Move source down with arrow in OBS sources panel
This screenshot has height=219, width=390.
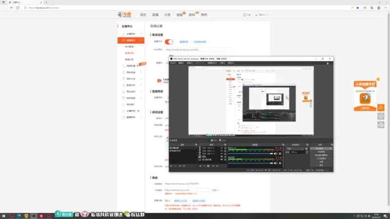click(x=217, y=166)
